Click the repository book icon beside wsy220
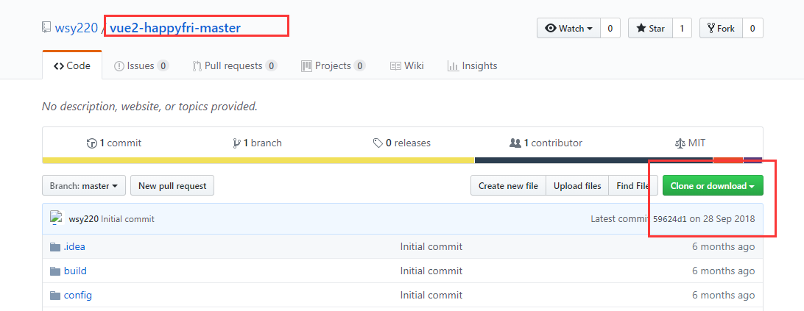 click(46, 27)
